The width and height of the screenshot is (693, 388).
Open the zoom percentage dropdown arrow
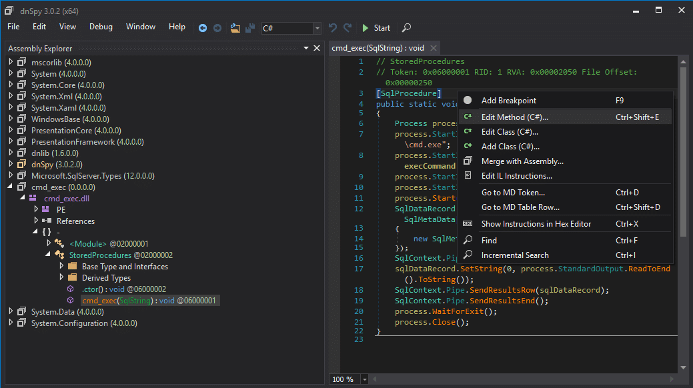tap(365, 379)
